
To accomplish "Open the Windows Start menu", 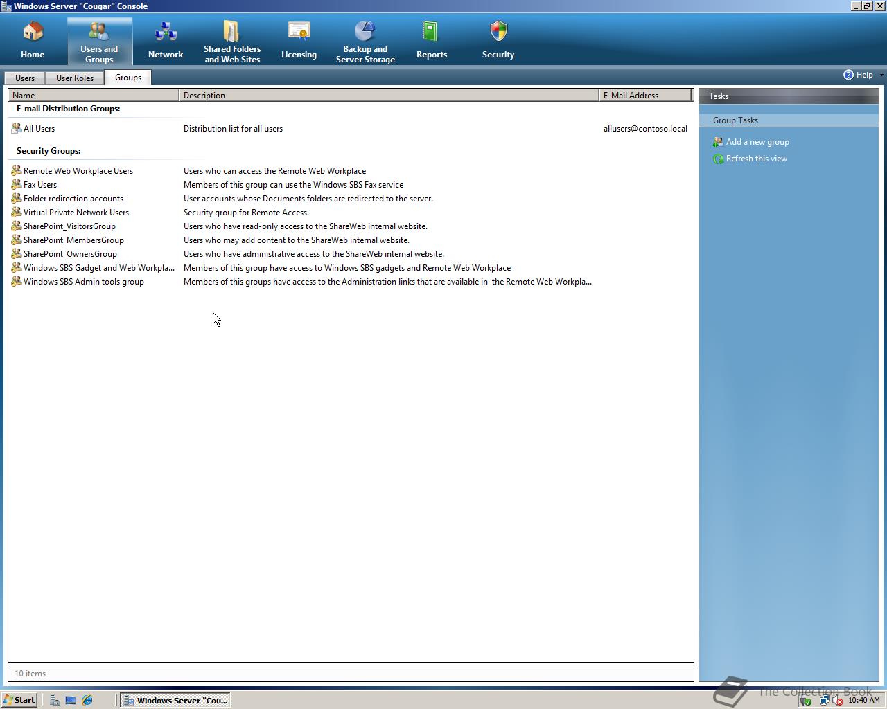I will click(19, 700).
